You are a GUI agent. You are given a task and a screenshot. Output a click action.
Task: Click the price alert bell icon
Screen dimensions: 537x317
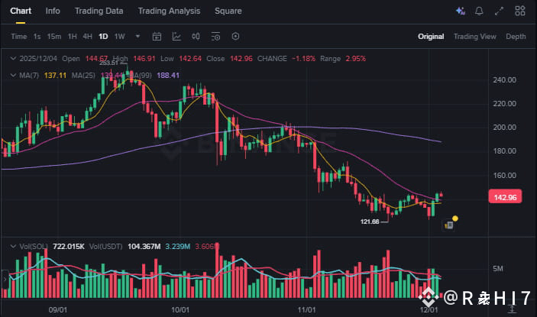click(479, 11)
